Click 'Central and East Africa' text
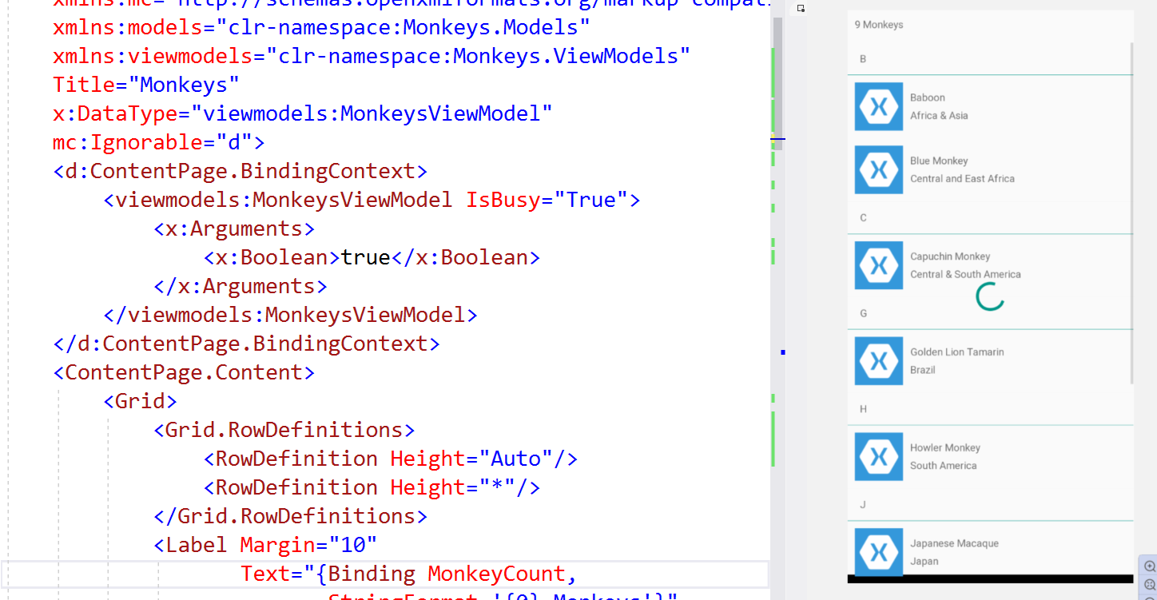This screenshot has width=1157, height=600. point(962,178)
